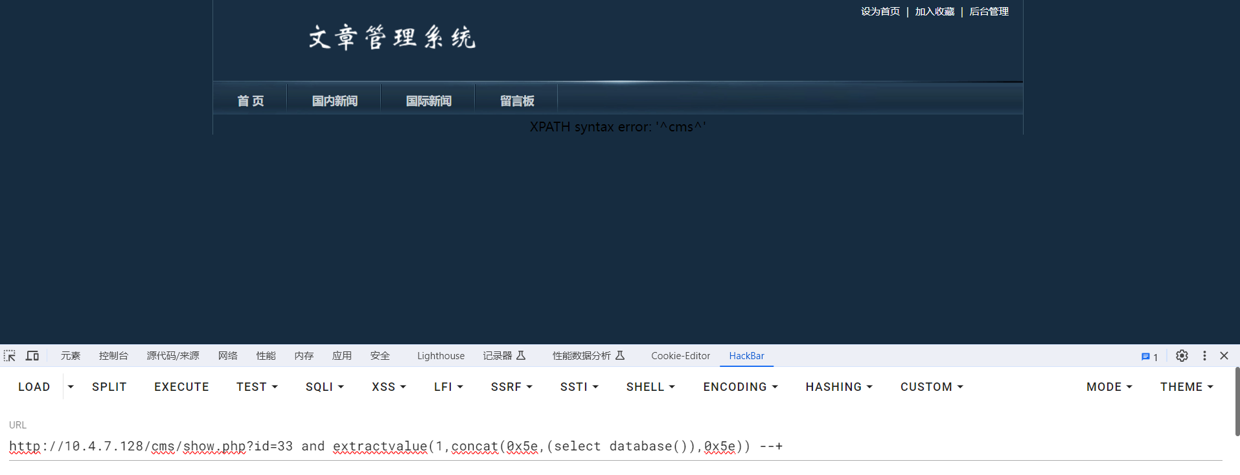Open the ENCODING dropdown
Image resolution: width=1240 pixels, height=475 pixels.
pyautogui.click(x=741, y=387)
